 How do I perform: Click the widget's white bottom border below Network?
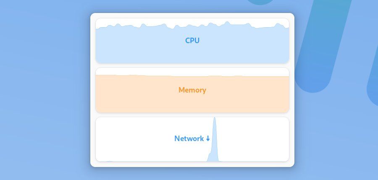click(192, 164)
